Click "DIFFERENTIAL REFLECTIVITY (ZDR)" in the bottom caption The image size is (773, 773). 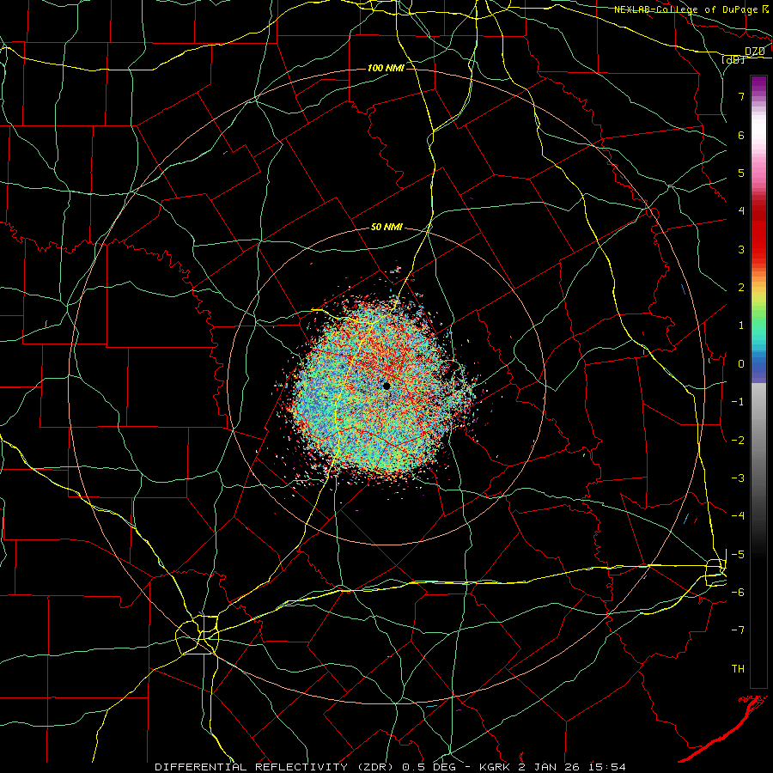(x=276, y=767)
